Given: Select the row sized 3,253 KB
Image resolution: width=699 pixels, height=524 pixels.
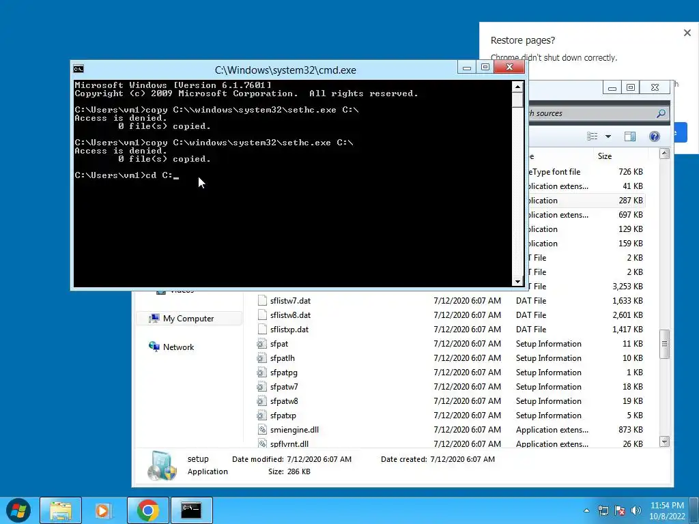Looking at the screenshot, I should tap(586, 287).
